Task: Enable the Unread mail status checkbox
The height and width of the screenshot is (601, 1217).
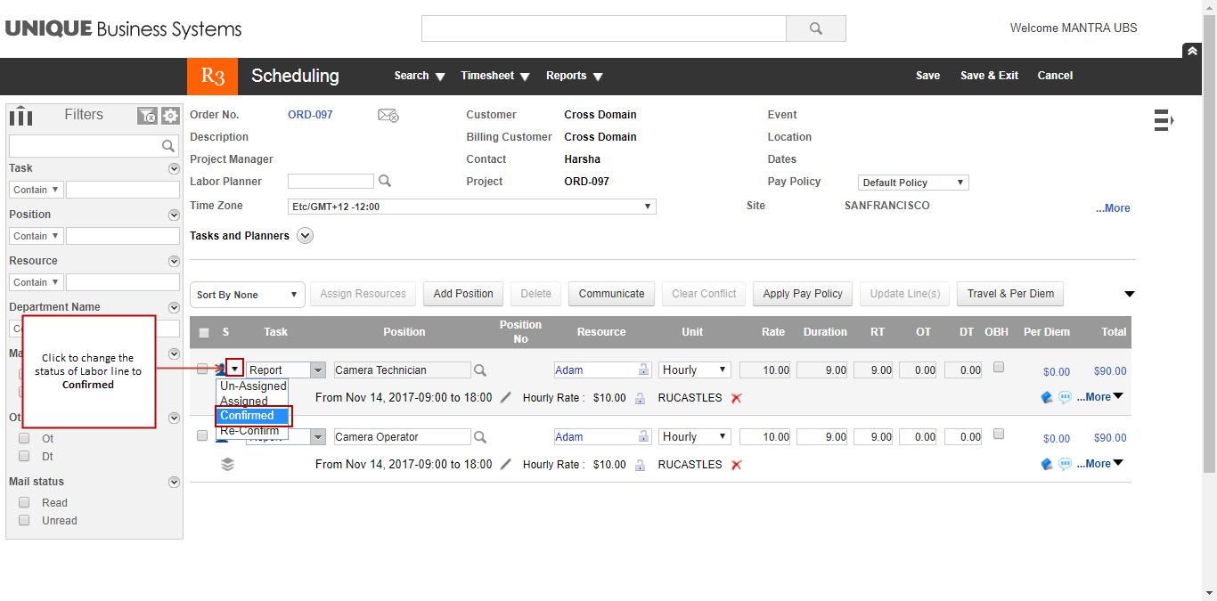Action: (24, 521)
